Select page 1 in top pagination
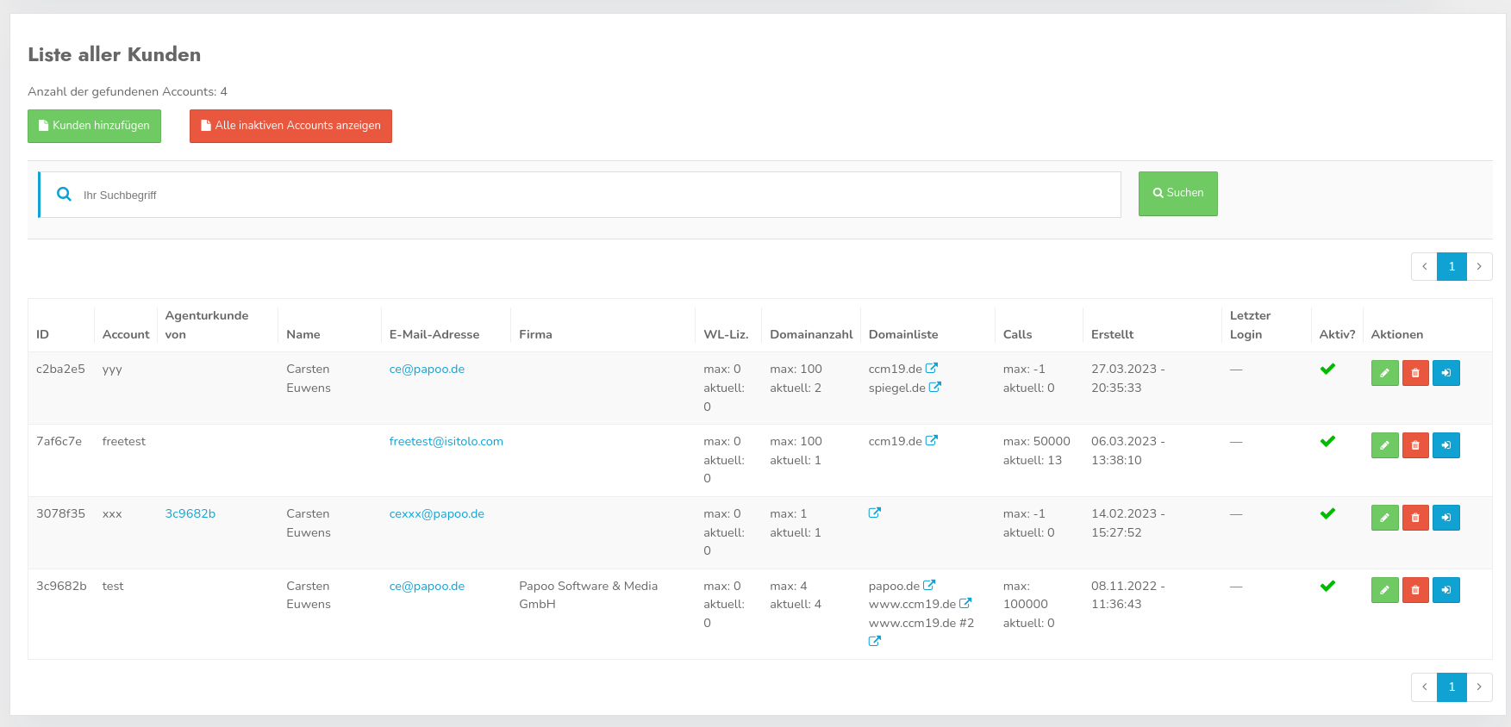 point(1452,267)
